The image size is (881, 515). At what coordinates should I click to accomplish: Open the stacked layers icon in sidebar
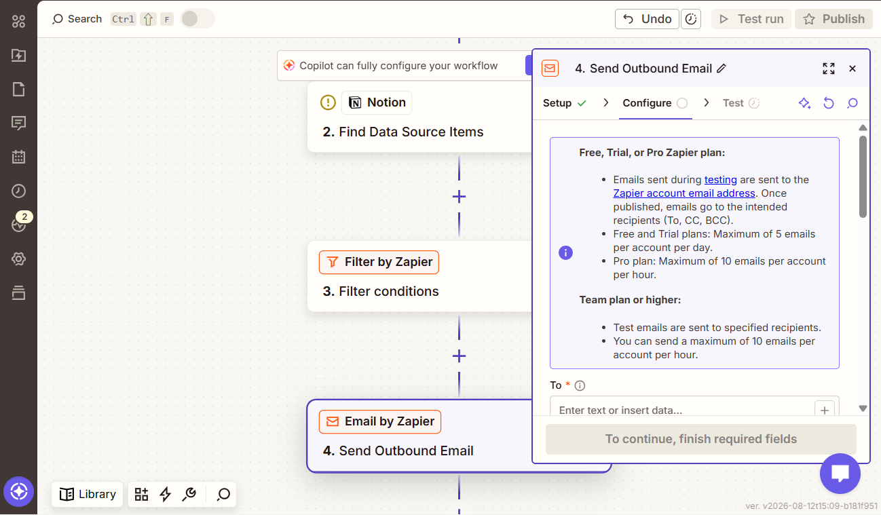coord(18,292)
